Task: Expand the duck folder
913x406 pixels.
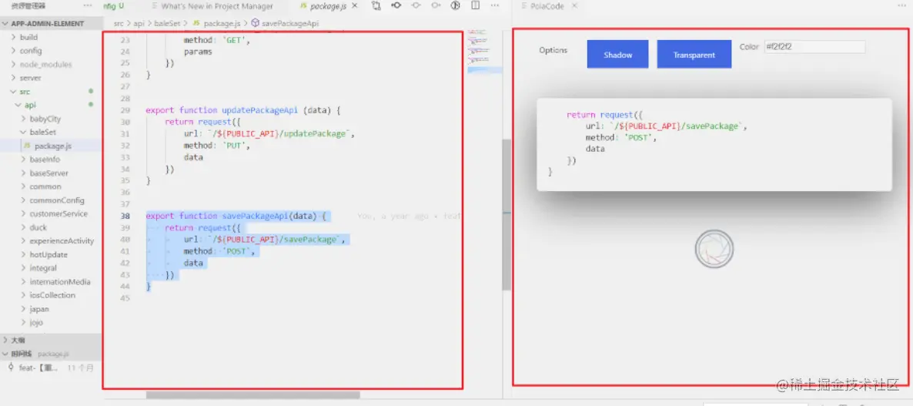Action: tap(51, 227)
